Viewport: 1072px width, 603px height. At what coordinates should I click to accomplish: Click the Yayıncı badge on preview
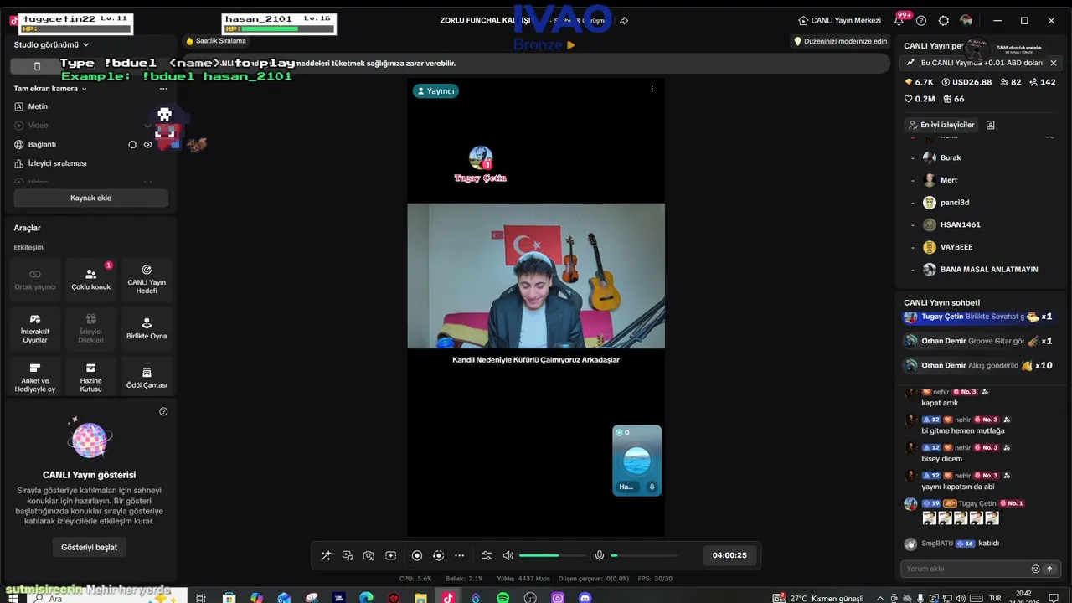pos(435,90)
